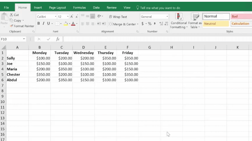This screenshot has height=141, width=252.
Task: Open the font name Calibri dropdown
Action: pos(56,17)
